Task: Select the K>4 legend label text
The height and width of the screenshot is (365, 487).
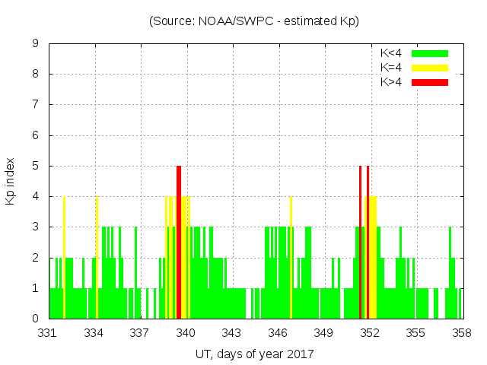Action: (391, 82)
